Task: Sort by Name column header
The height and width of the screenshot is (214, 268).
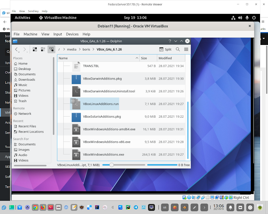Action: coord(98,58)
